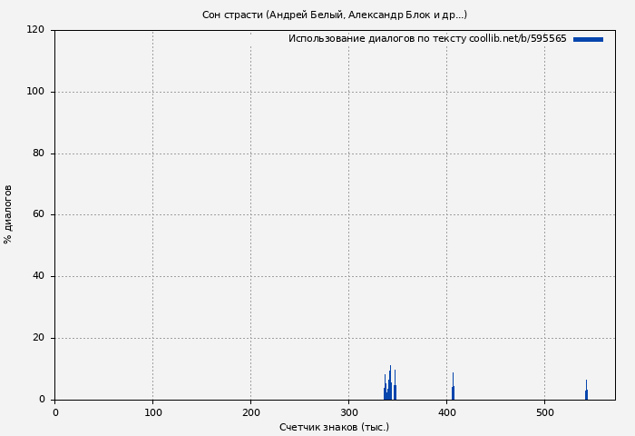Click the y-axis tick label 120
Image resolution: width=635 pixels, height=436 pixels.
point(35,30)
